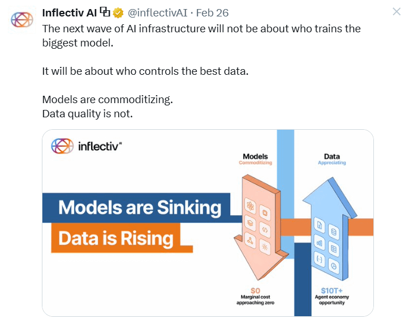Click the "Models are Sinking" banner

point(139,207)
